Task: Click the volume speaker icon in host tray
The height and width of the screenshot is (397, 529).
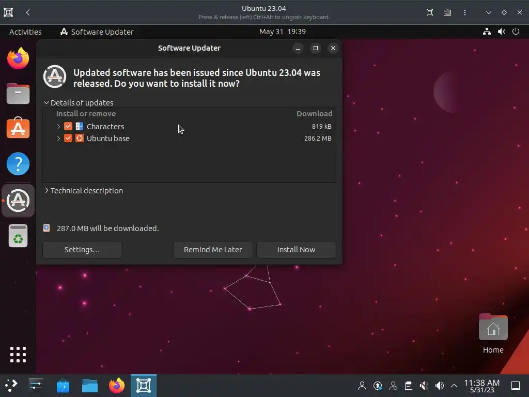Action: pos(439,386)
